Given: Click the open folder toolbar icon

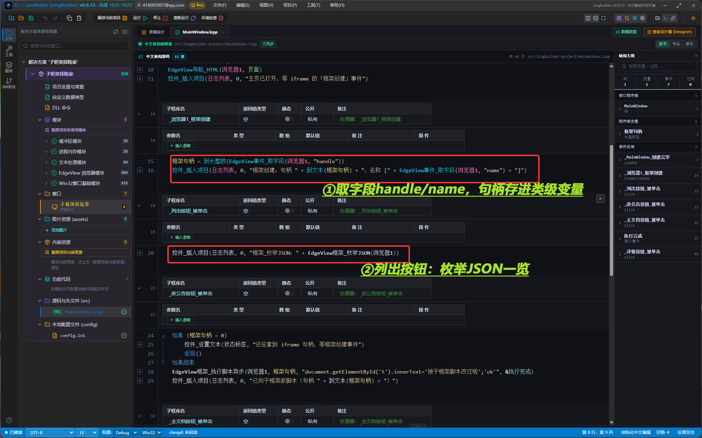Looking at the screenshot, I should (21, 18).
